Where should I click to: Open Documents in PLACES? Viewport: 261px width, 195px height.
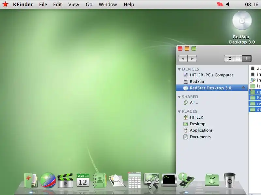(x=212, y=136)
